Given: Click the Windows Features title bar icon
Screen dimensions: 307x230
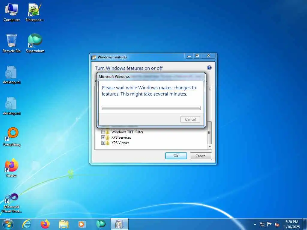Looking at the screenshot, I should (94, 57).
